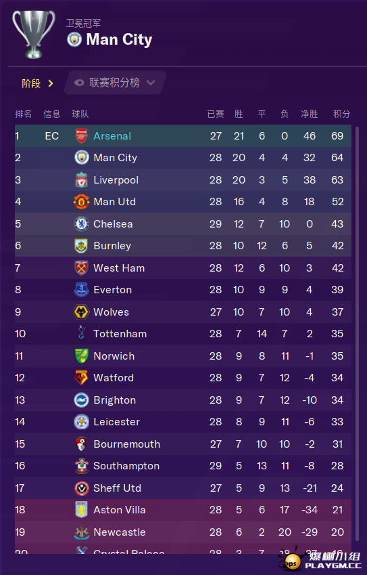The width and height of the screenshot is (367, 575).
Task: Open the Arsenal team link
Action: point(112,136)
